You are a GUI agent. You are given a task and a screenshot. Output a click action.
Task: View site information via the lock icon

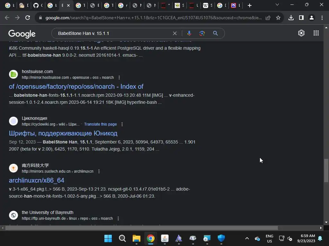[40, 18]
